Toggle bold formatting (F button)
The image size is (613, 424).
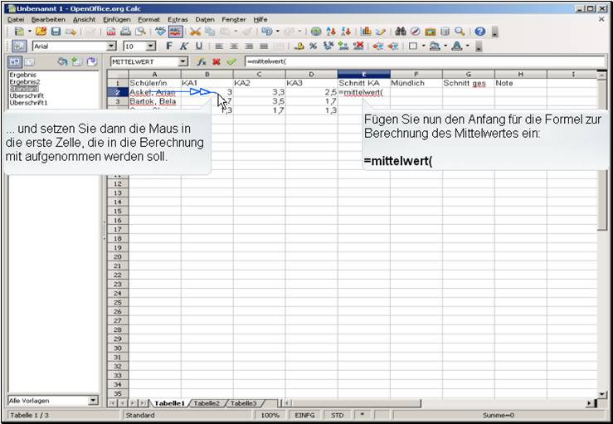point(169,46)
